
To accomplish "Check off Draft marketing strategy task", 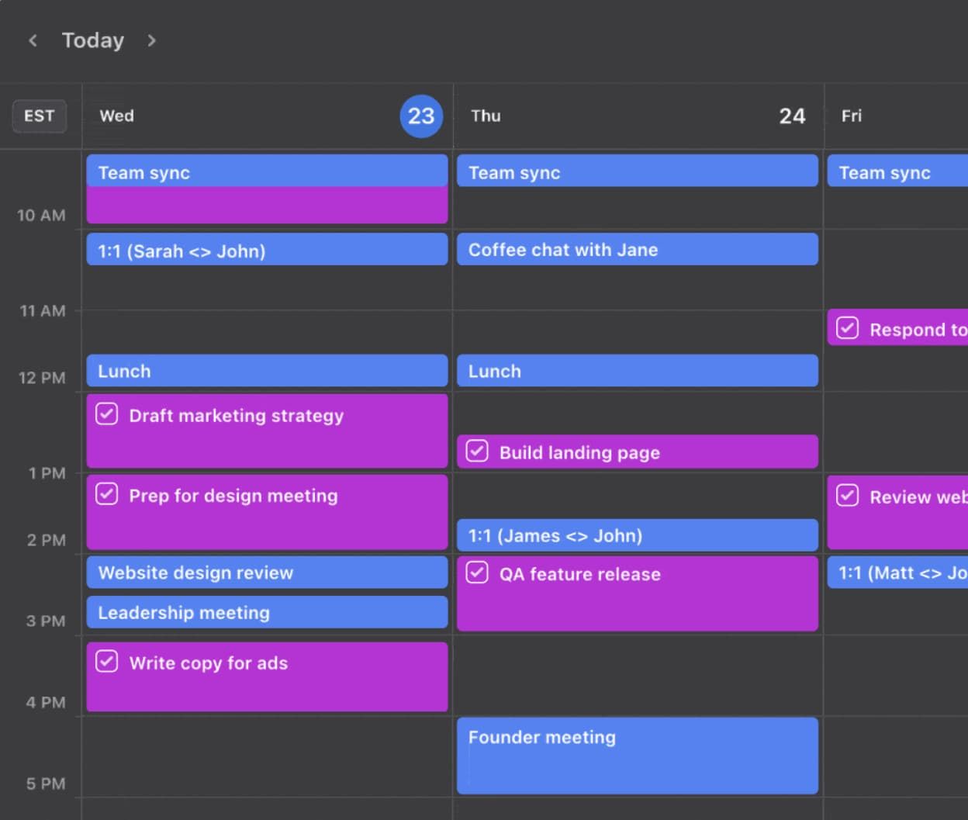I will tap(107, 414).
